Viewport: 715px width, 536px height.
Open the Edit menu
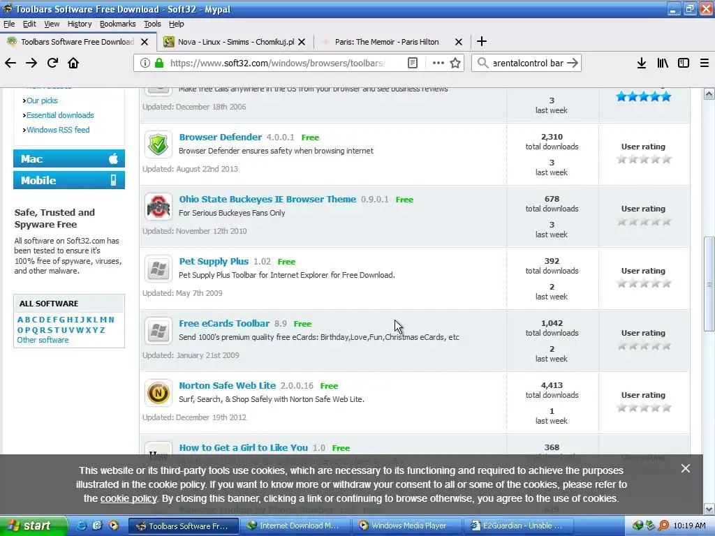pos(29,24)
